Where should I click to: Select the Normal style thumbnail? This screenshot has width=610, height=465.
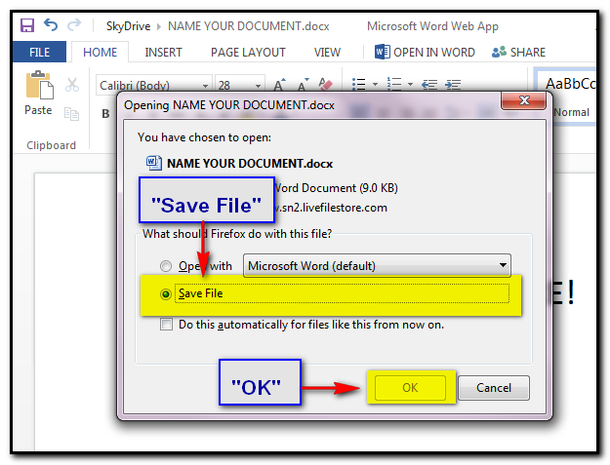566,97
